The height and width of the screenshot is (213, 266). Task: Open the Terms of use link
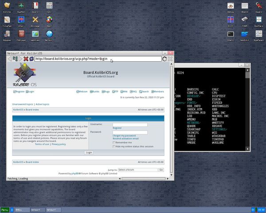click(x=42, y=144)
